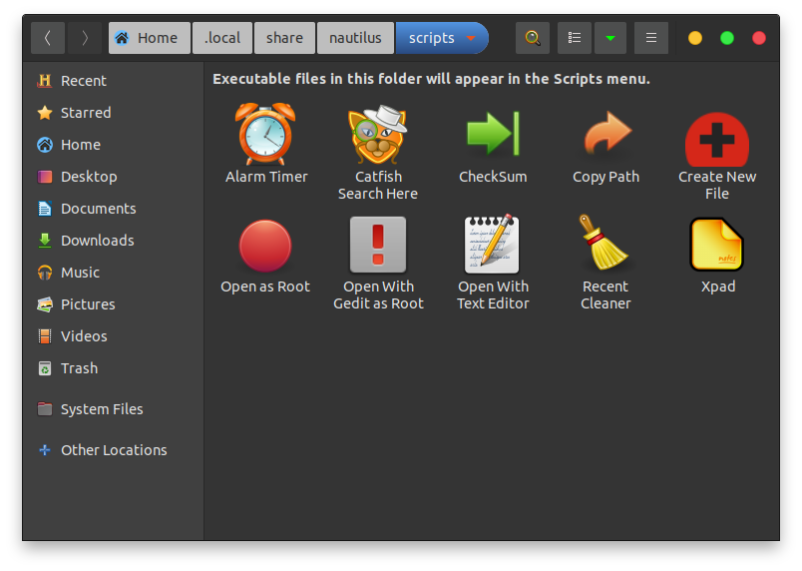Click the green maximize window button

point(727,38)
